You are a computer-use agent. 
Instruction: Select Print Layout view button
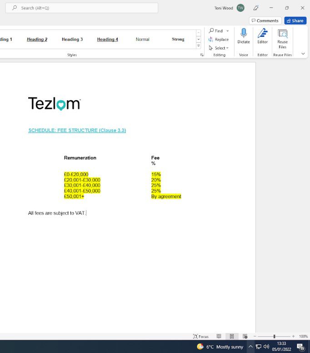click(x=232, y=336)
